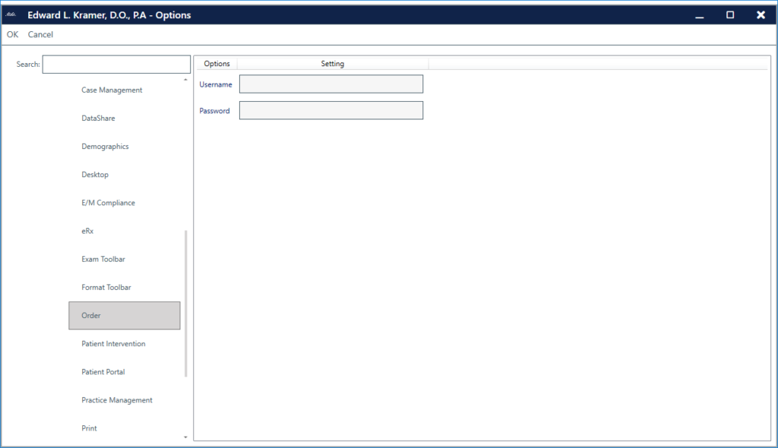Viewport: 778px width, 448px height.
Task: Select the Print settings category
Action: coord(89,427)
